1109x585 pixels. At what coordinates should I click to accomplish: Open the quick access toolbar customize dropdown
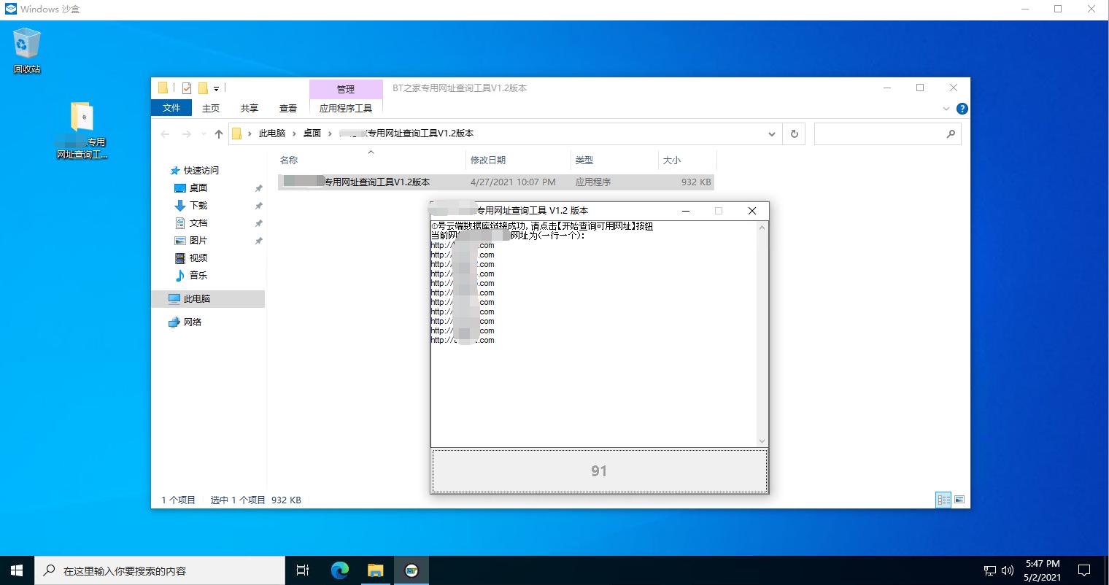tap(217, 88)
